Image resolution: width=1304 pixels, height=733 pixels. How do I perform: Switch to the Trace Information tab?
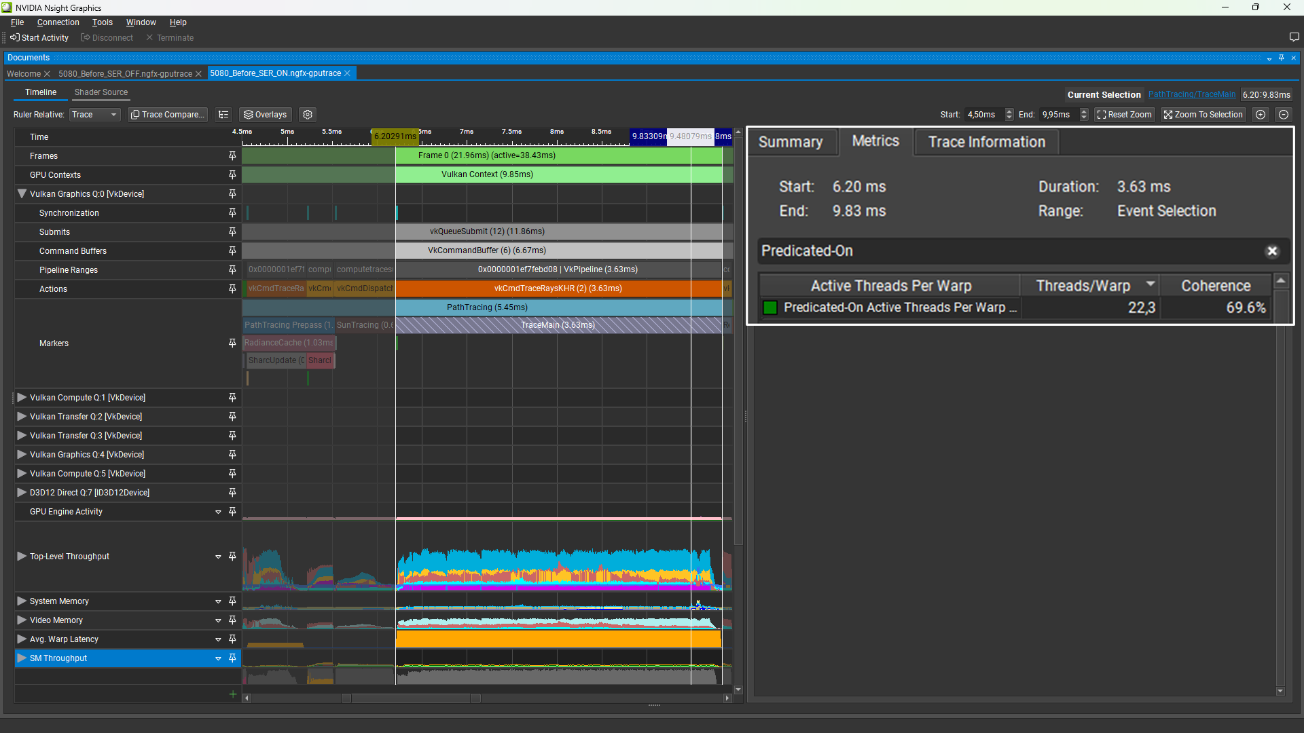[x=987, y=142]
